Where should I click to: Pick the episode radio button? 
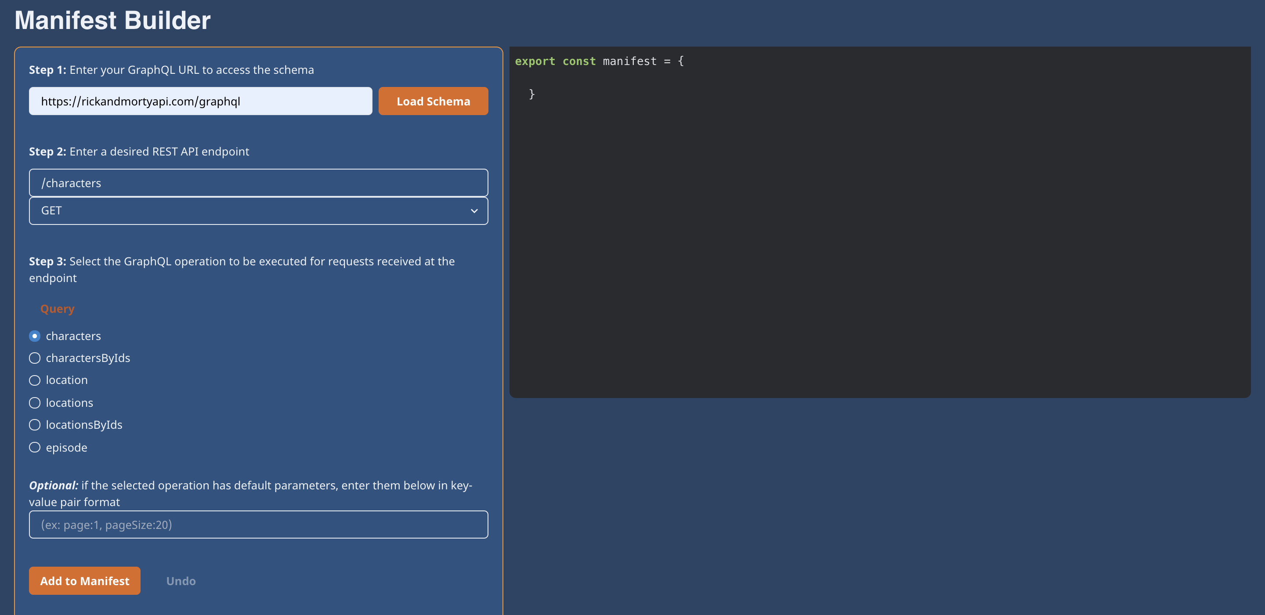(x=35, y=448)
